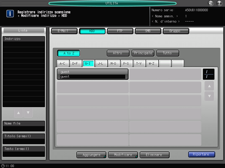
Task: Switch to the E-Mail tab
Action: pos(64,31)
